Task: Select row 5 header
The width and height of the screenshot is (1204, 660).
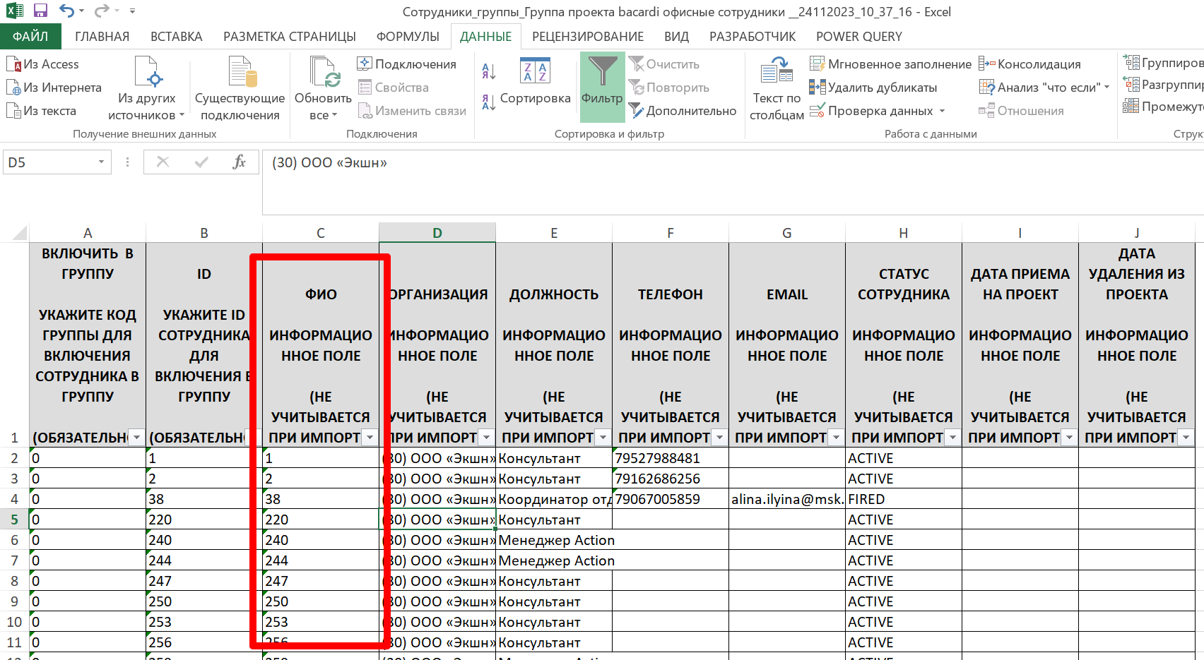Action: (x=14, y=520)
